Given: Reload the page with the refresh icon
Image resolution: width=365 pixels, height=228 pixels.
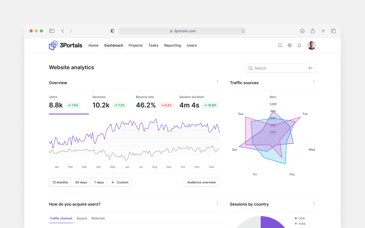Looking at the screenshot, I should point(243,31).
